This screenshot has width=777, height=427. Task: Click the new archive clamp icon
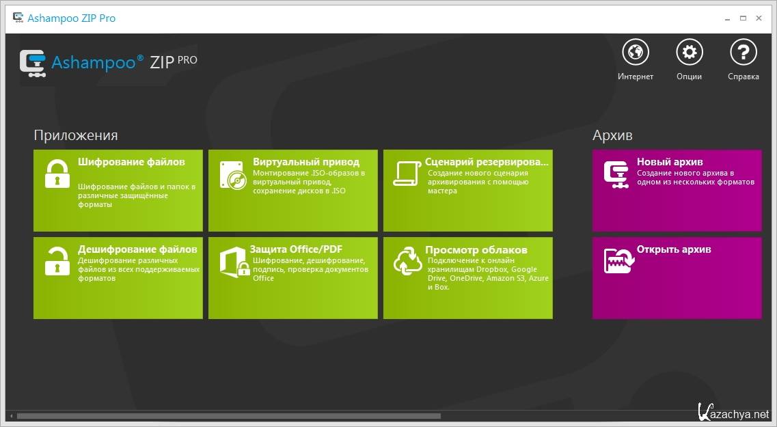coord(616,174)
